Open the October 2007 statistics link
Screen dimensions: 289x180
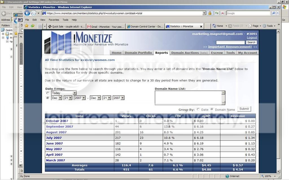[x=57, y=121]
